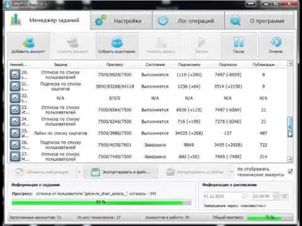Click the gears icon in Настройки tab
Screen dimensions: 302x226
pyautogui.click(x=100, y=20)
